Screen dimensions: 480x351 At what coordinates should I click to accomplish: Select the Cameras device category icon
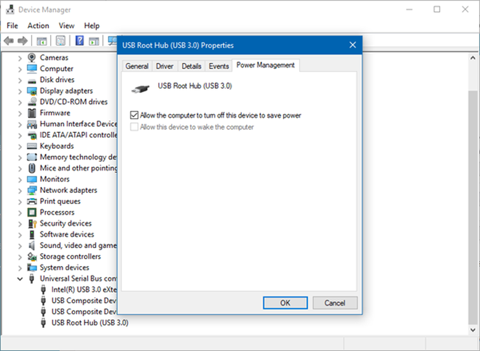coord(32,58)
